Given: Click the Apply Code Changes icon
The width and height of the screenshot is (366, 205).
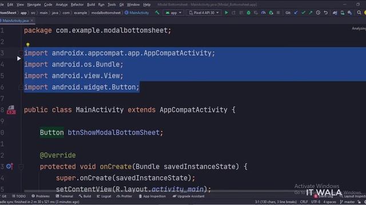Looking at the screenshot, I should 241,13.
